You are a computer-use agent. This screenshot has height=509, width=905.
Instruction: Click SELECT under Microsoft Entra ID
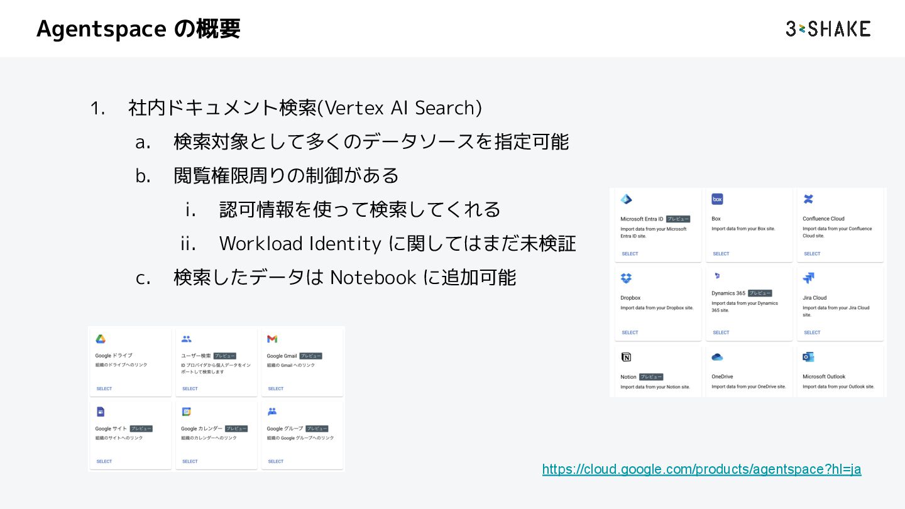tap(630, 254)
